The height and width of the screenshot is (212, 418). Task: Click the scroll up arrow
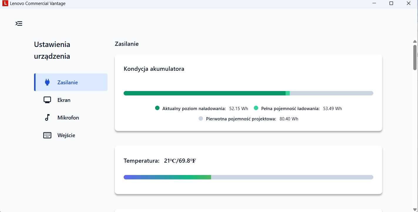point(415,42)
